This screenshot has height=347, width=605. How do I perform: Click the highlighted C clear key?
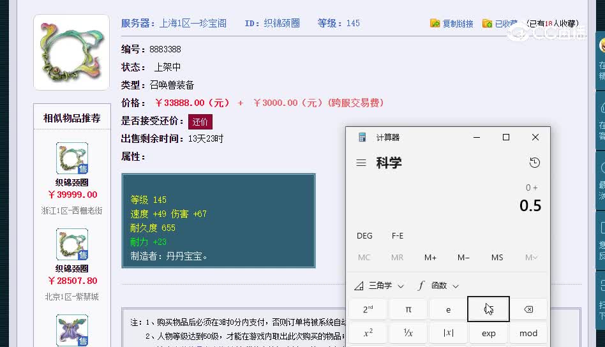[488, 309]
